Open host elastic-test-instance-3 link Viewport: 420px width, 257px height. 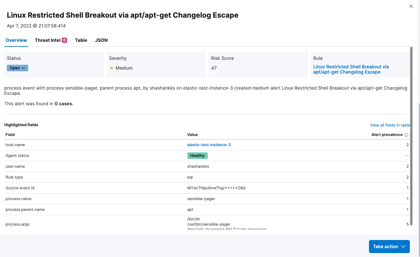pos(209,145)
